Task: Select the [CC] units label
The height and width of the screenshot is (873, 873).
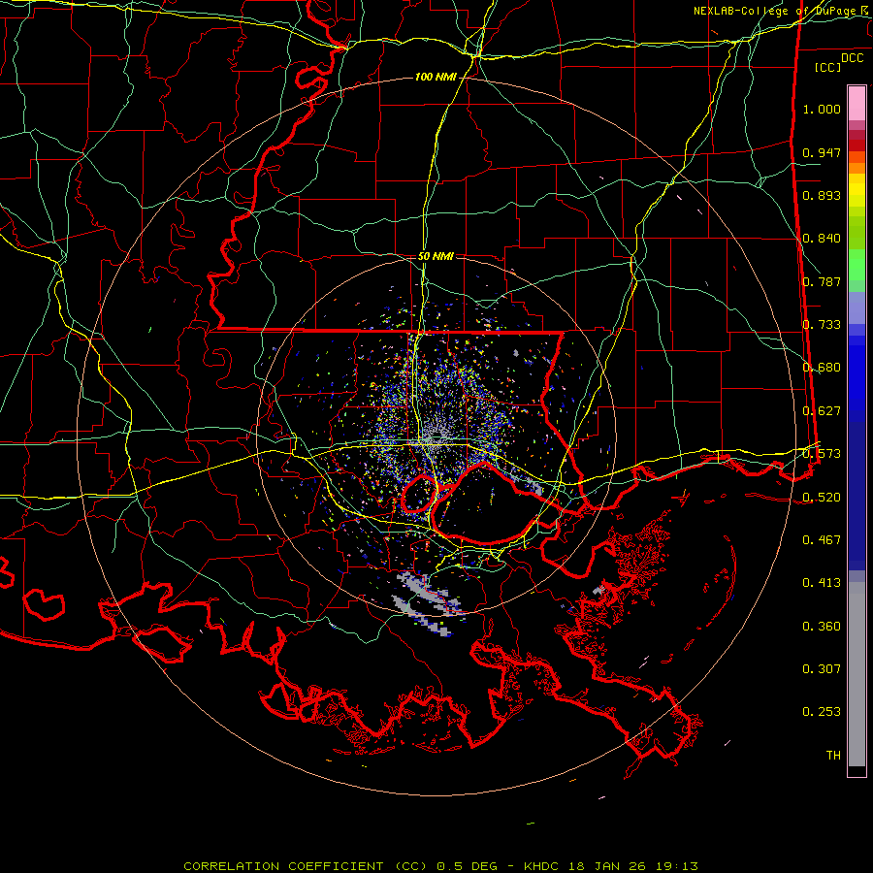Action: (x=828, y=67)
